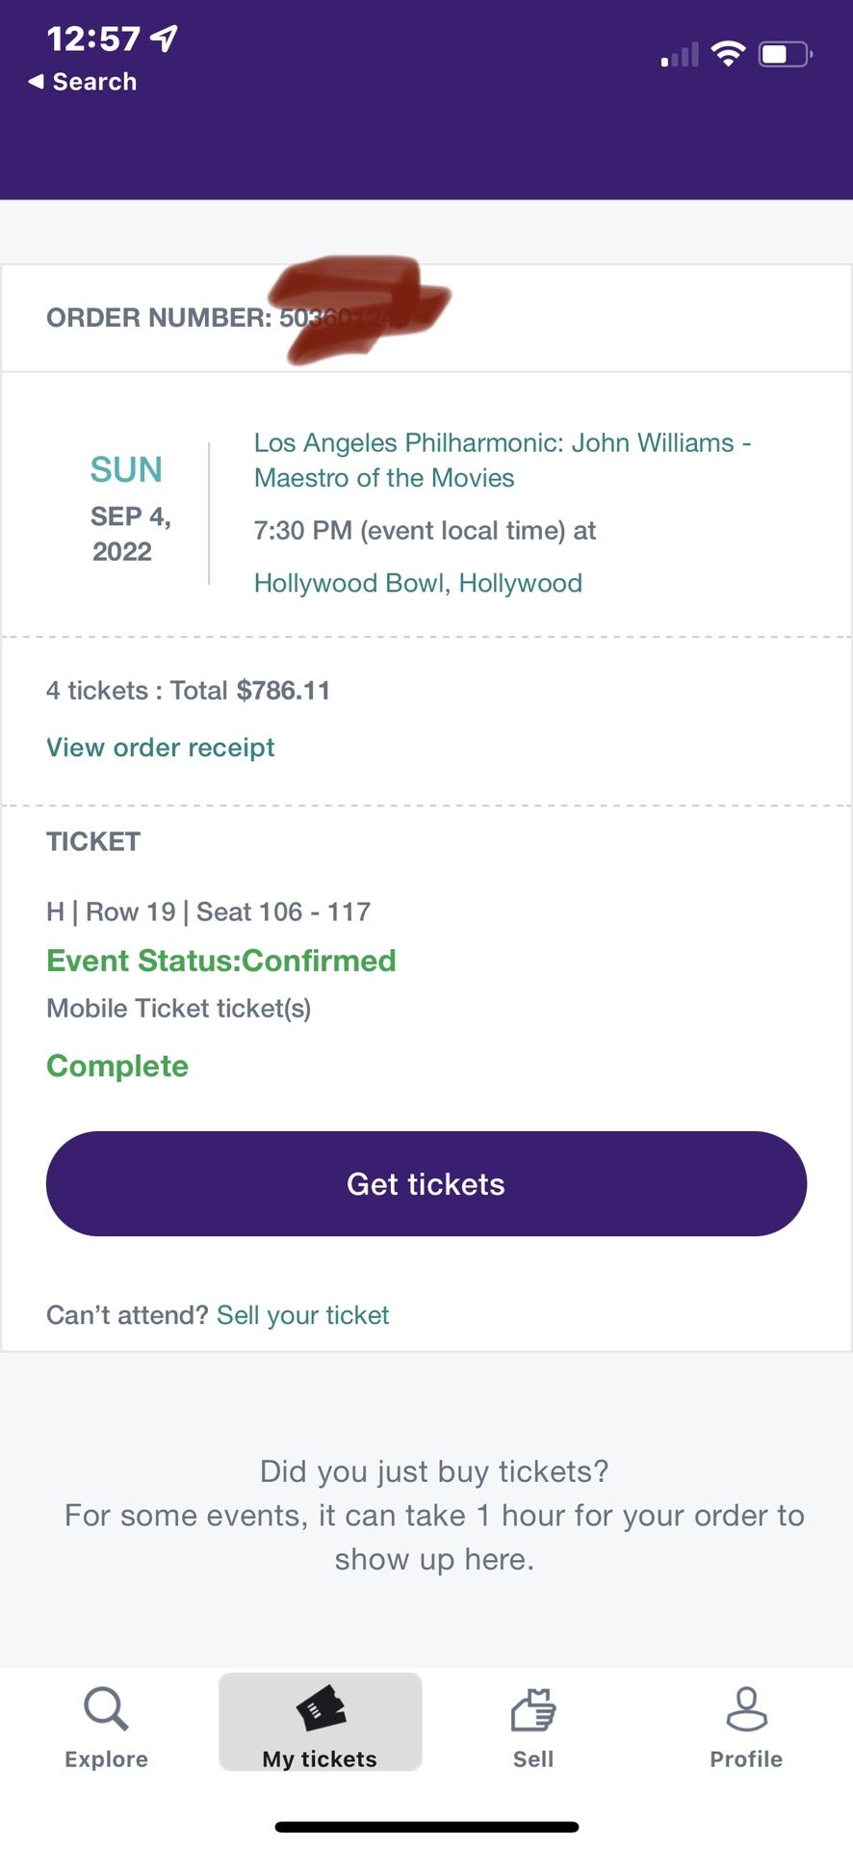The width and height of the screenshot is (853, 1850).
Task: Tap the location arrow status icon
Action: tap(165, 39)
